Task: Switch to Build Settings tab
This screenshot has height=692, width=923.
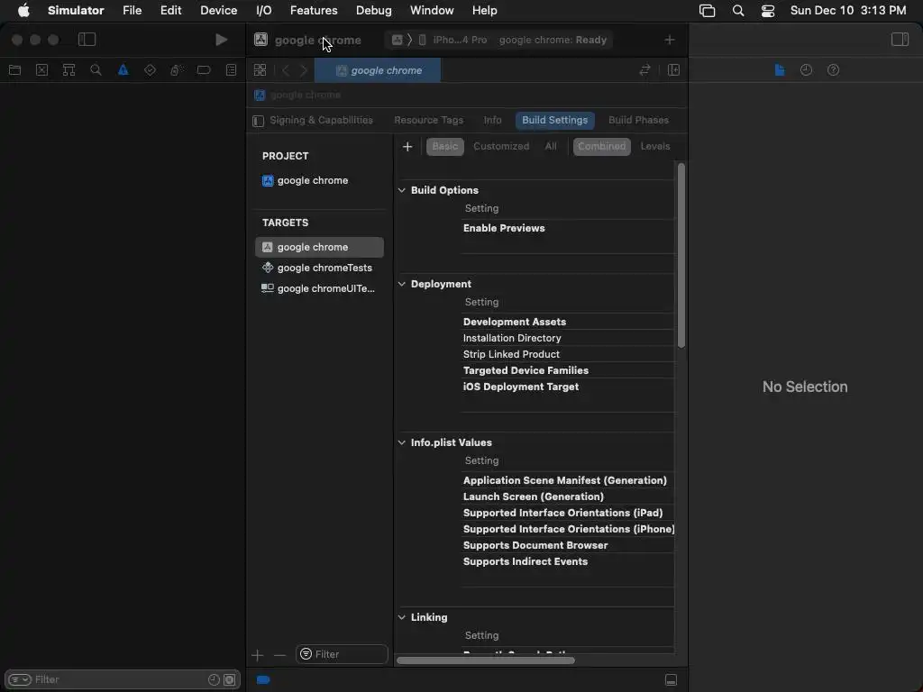Action: point(554,120)
